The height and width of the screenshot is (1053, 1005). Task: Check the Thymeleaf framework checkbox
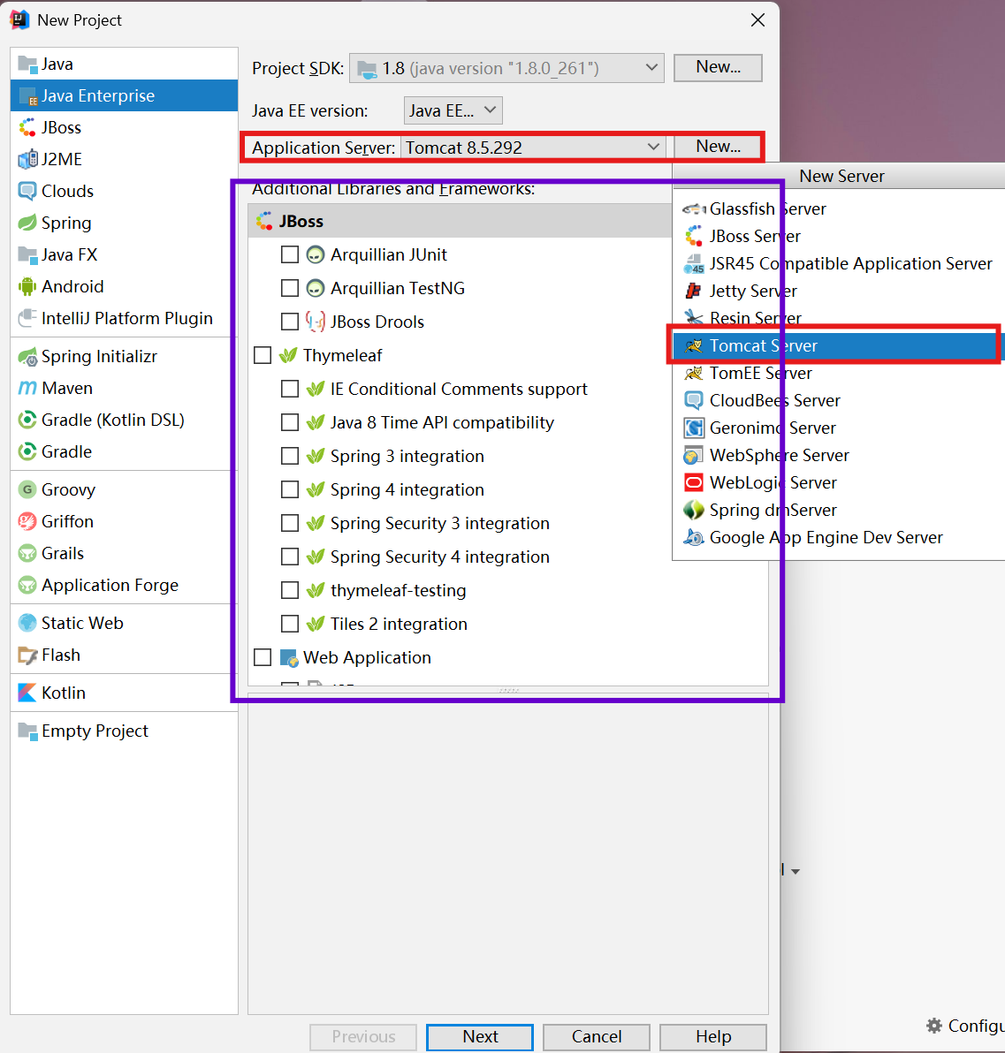pos(263,355)
